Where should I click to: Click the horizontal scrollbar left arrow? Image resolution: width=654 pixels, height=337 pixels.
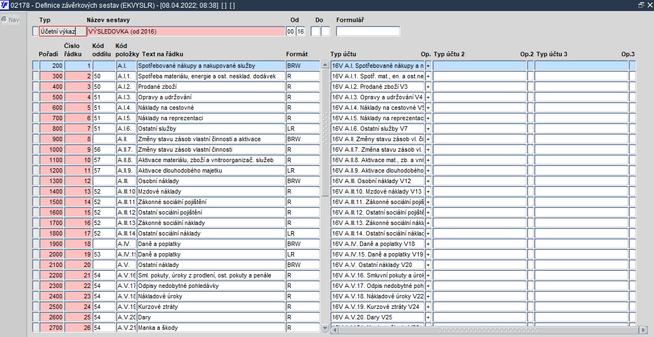tap(335, 330)
